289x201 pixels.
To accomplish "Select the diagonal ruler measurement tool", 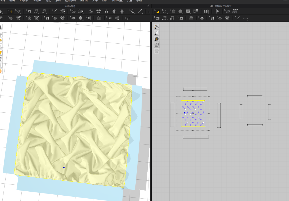I will (x=140, y=12).
